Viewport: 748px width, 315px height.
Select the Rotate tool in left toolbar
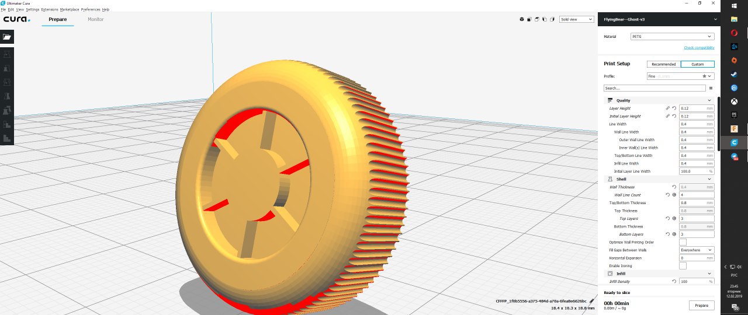point(7,82)
